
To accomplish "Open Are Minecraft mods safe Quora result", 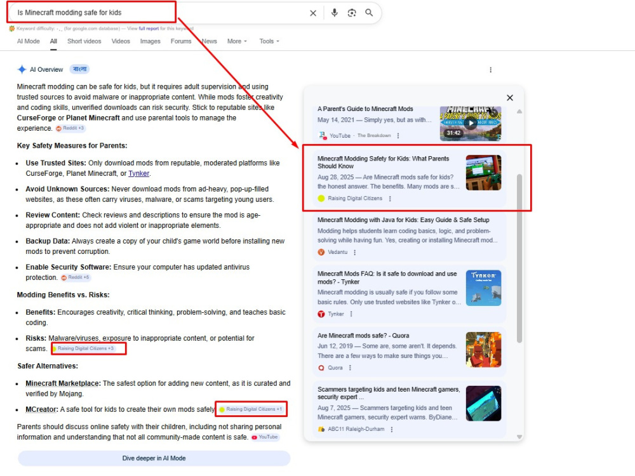I will click(363, 336).
